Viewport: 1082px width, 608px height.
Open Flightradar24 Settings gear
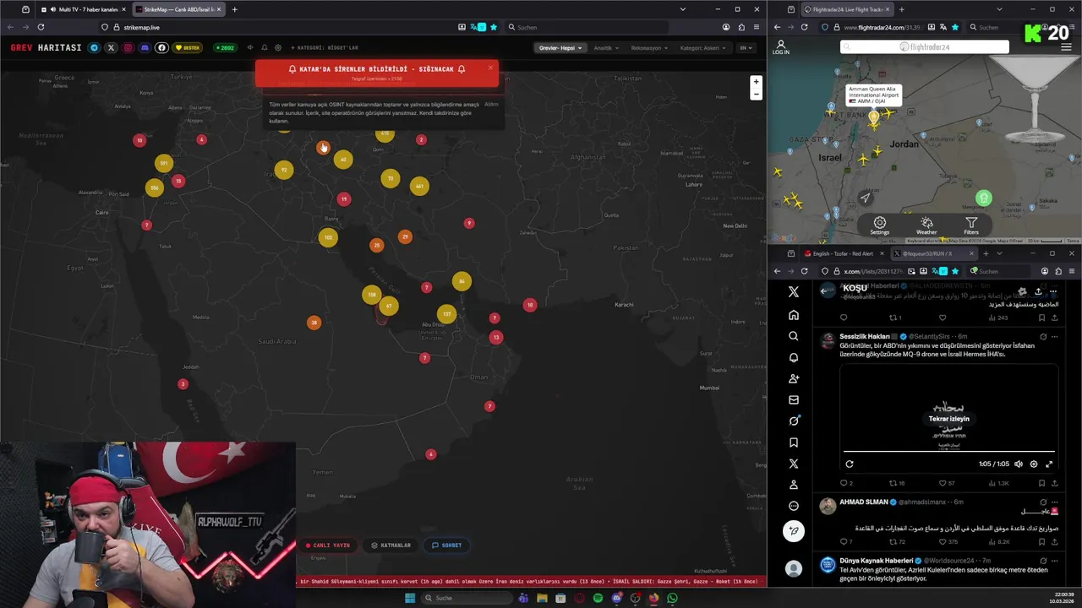880,225
